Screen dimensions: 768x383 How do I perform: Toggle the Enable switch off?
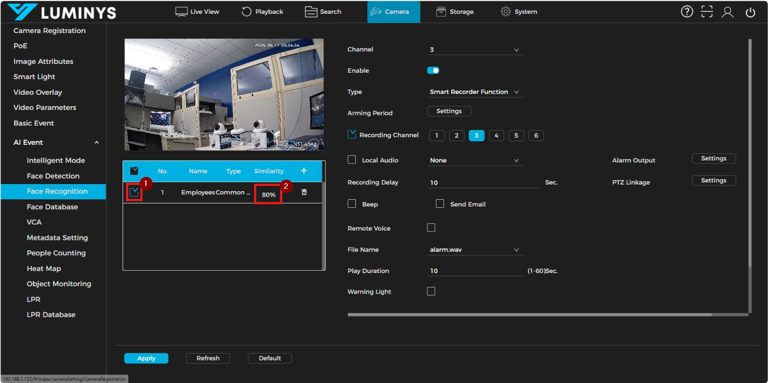point(433,71)
